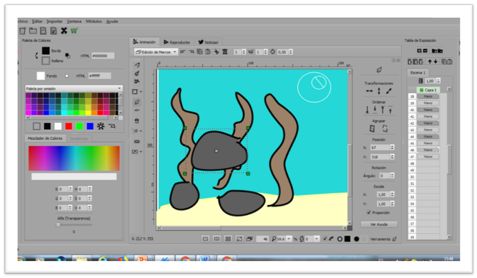This screenshot has height=278, width=477.
Task: Select the pencil drawing tool
Action: [x=137, y=65]
